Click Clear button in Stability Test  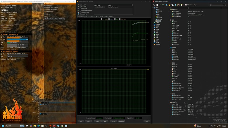coord(97,121)
